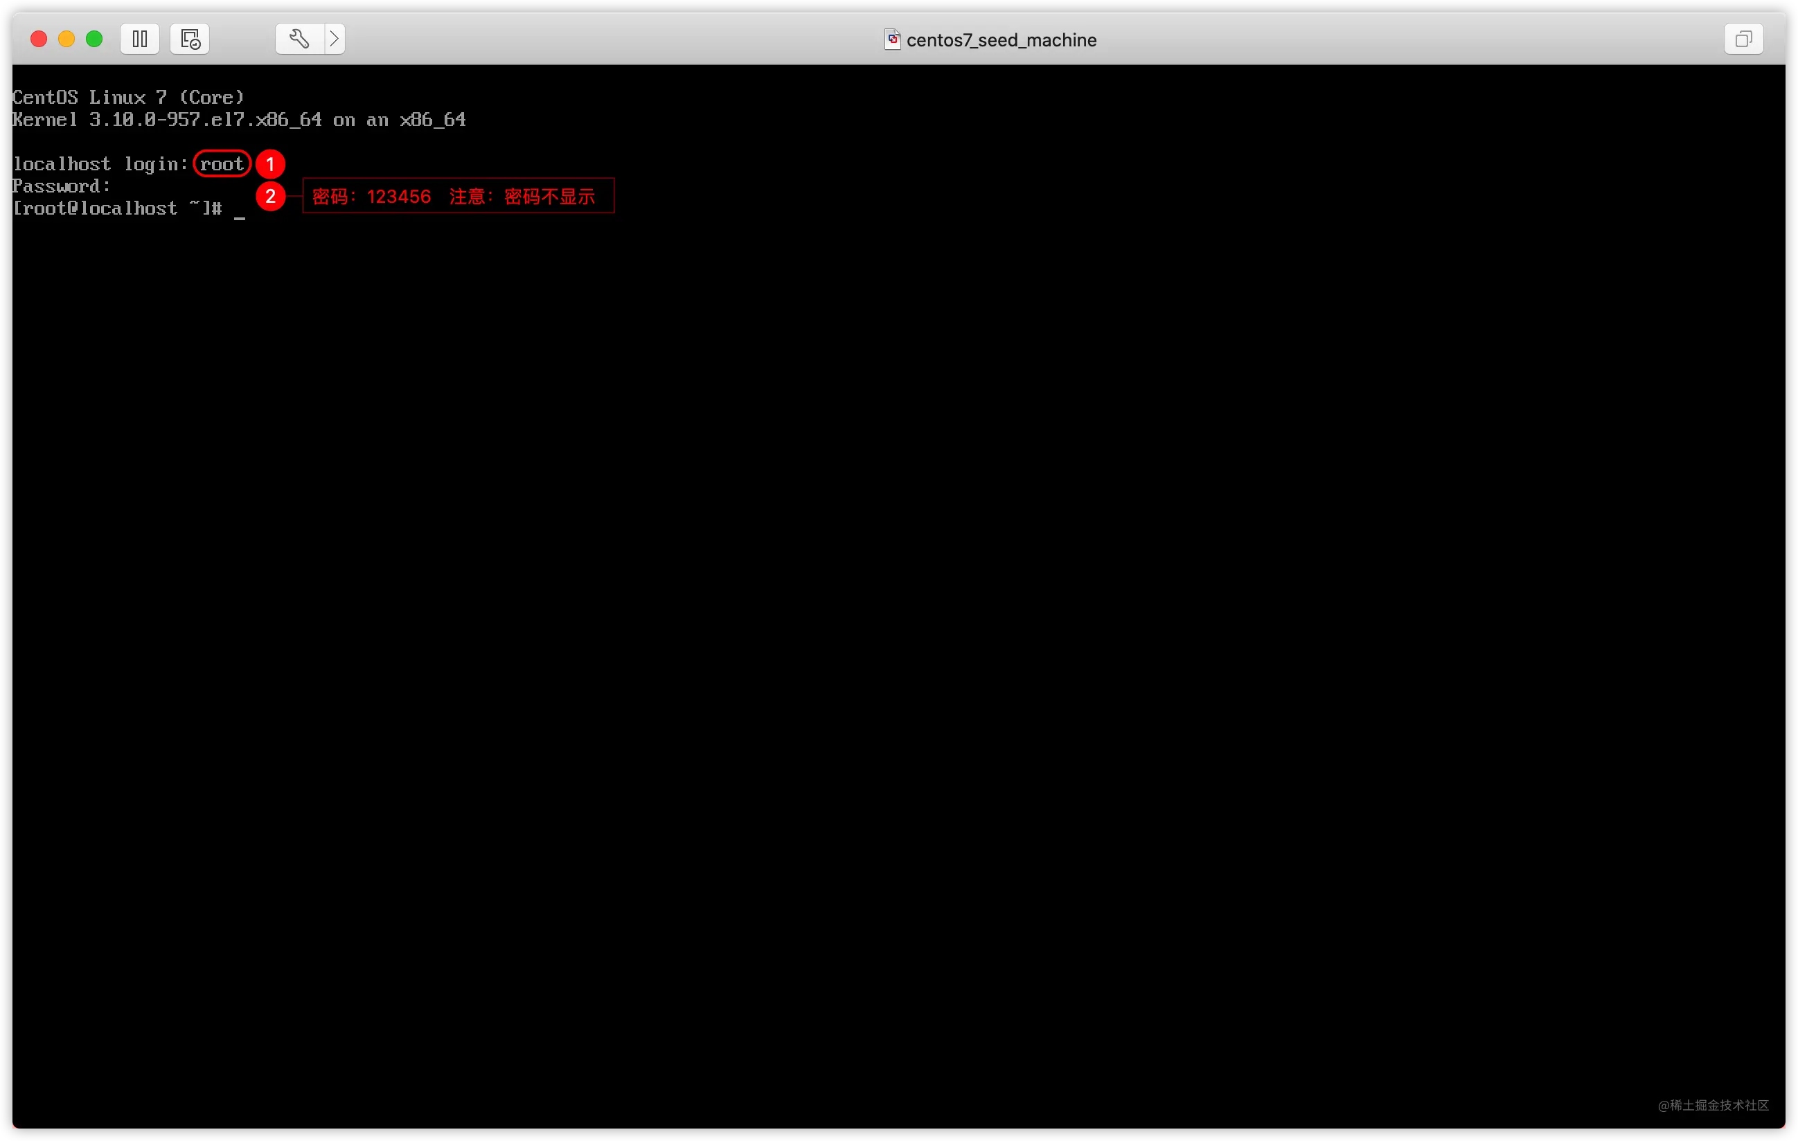This screenshot has width=1798, height=1141.
Task: Minimize the VM window with yellow button
Action: [x=66, y=39]
